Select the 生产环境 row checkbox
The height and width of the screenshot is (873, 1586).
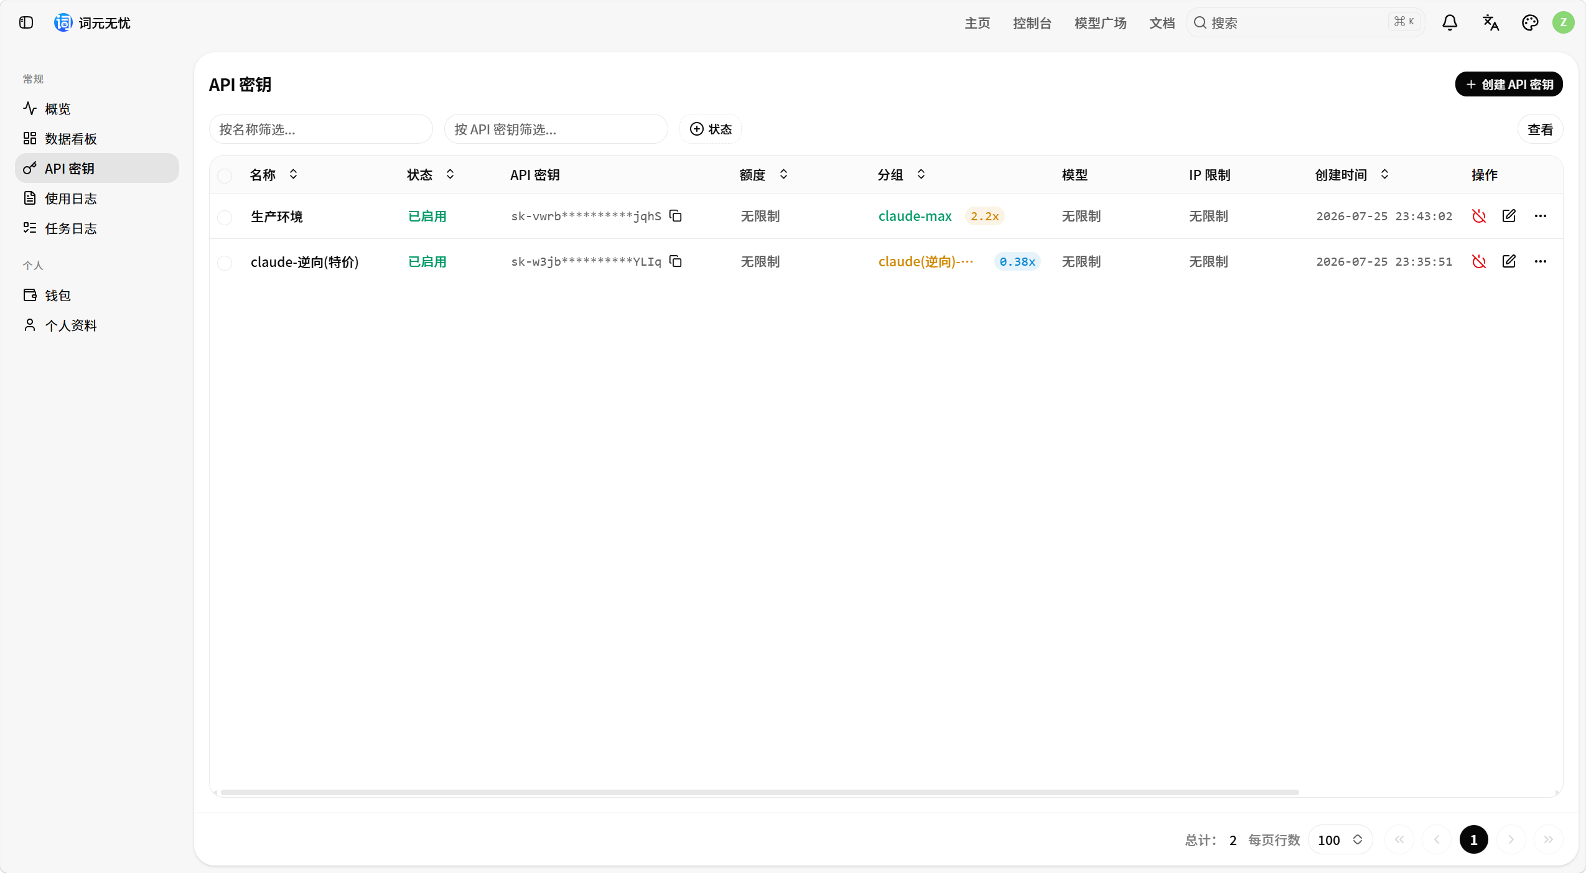(x=225, y=217)
